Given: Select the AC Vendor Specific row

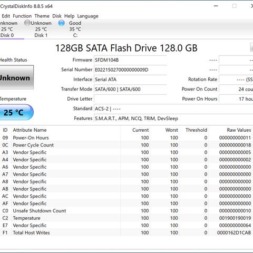Looking at the screenshot, I should point(126,196).
